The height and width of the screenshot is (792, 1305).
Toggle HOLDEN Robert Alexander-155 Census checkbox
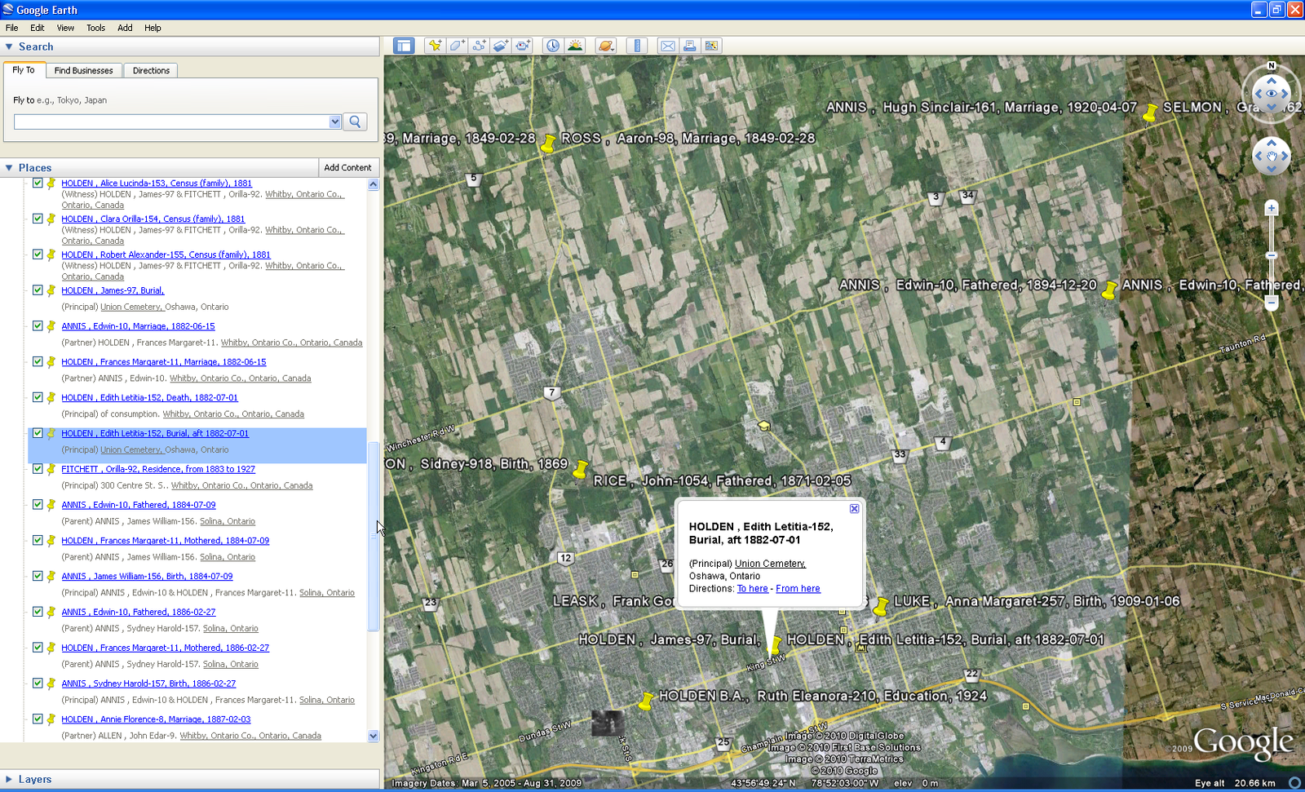[x=38, y=254]
